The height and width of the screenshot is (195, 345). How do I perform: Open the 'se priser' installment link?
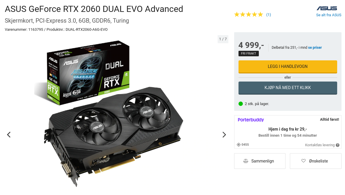click(315, 48)
